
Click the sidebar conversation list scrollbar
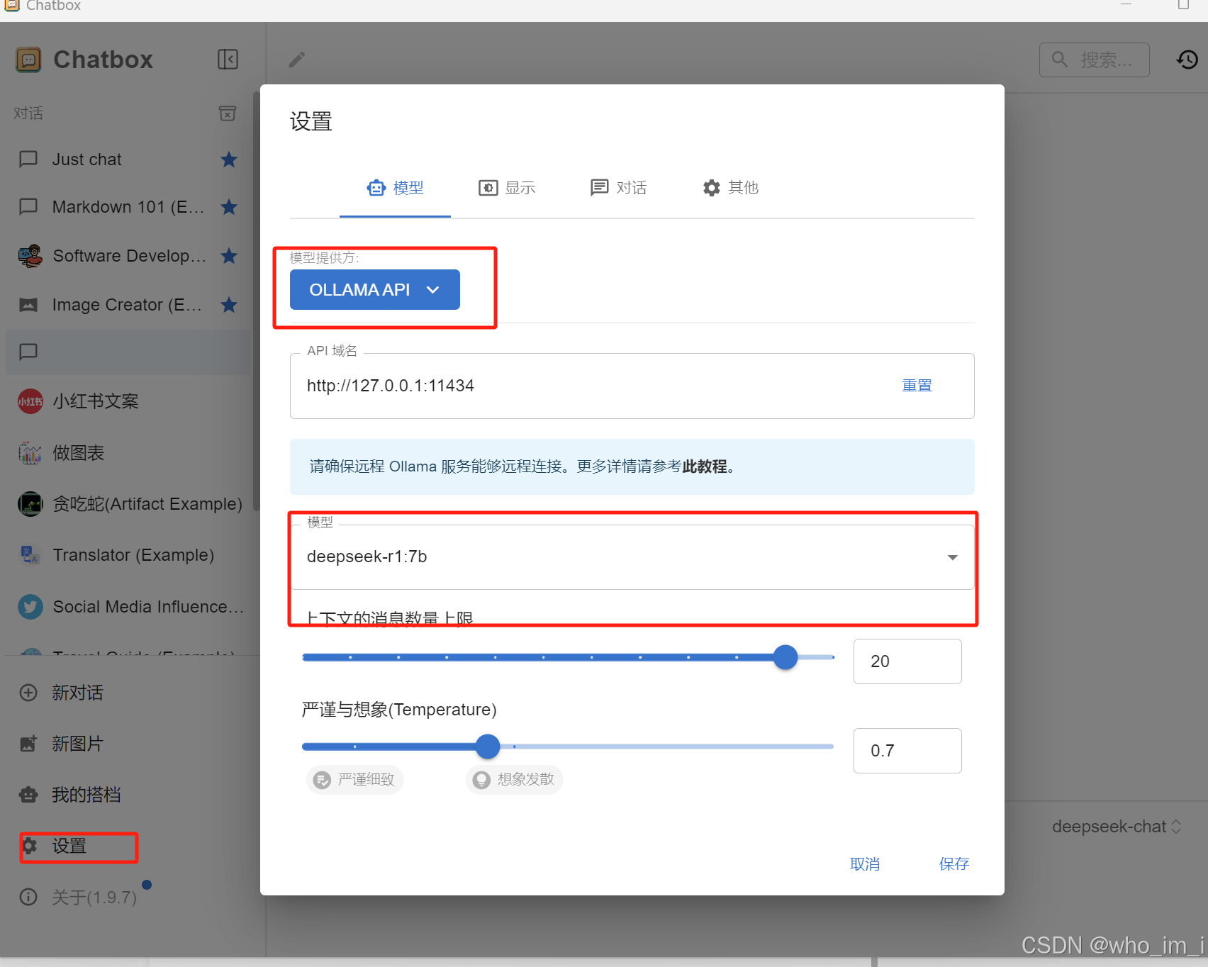coord(255,301)
